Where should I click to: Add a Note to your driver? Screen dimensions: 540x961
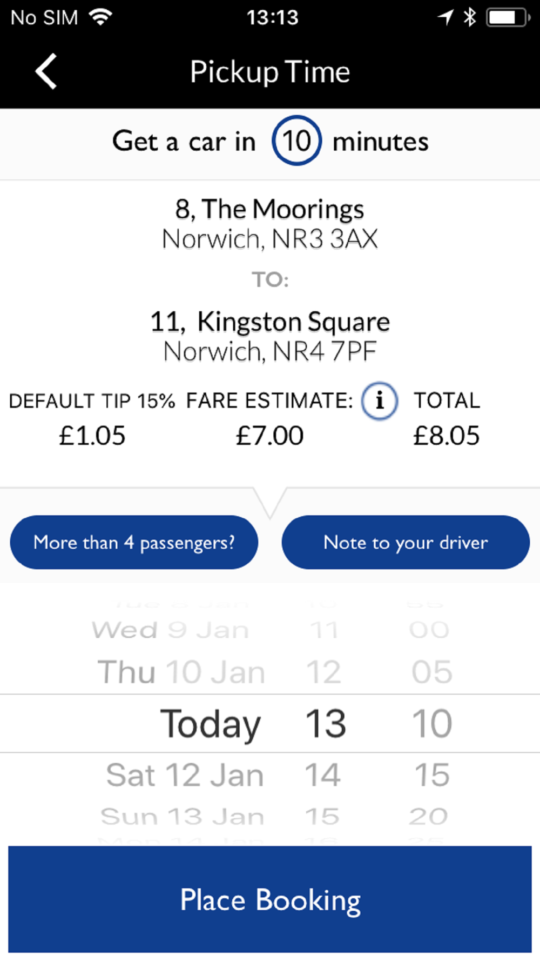(x=406, y=542)
